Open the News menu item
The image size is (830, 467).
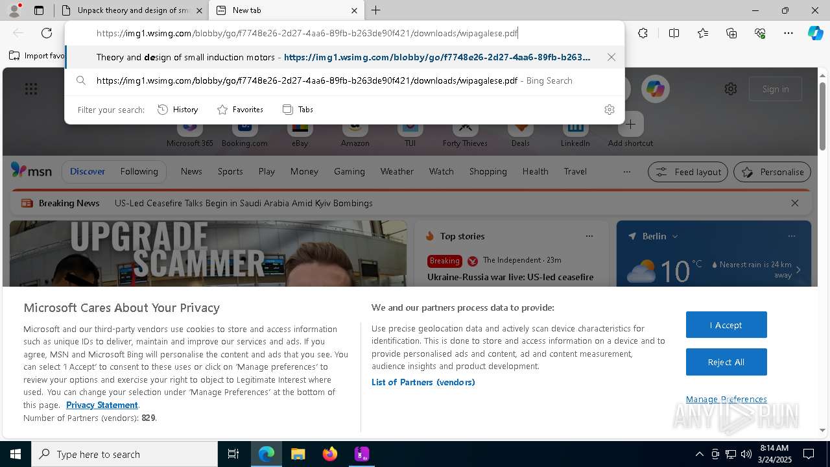[191, 171]
